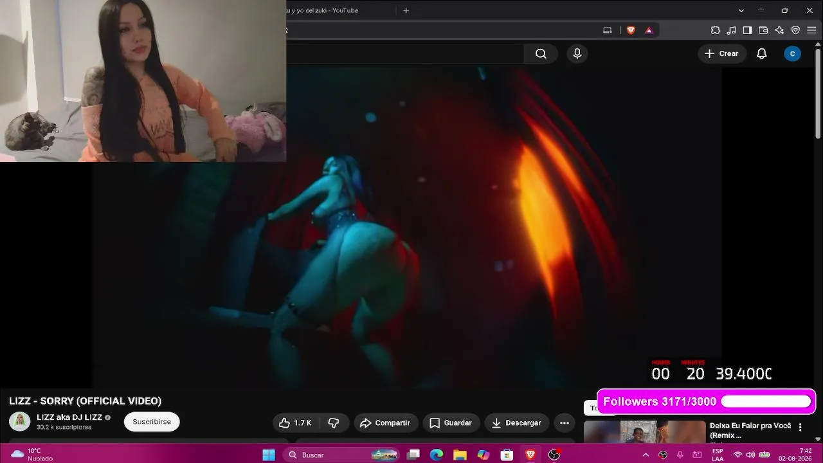The height and width of the screenshot is (463, 823).
Task: Download the video with Descargar
Action: 516,423
